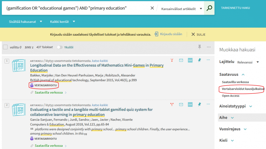Open Tarkennettu haku advanced search
The height and width of the screenshot is (149, 266).
235,8
